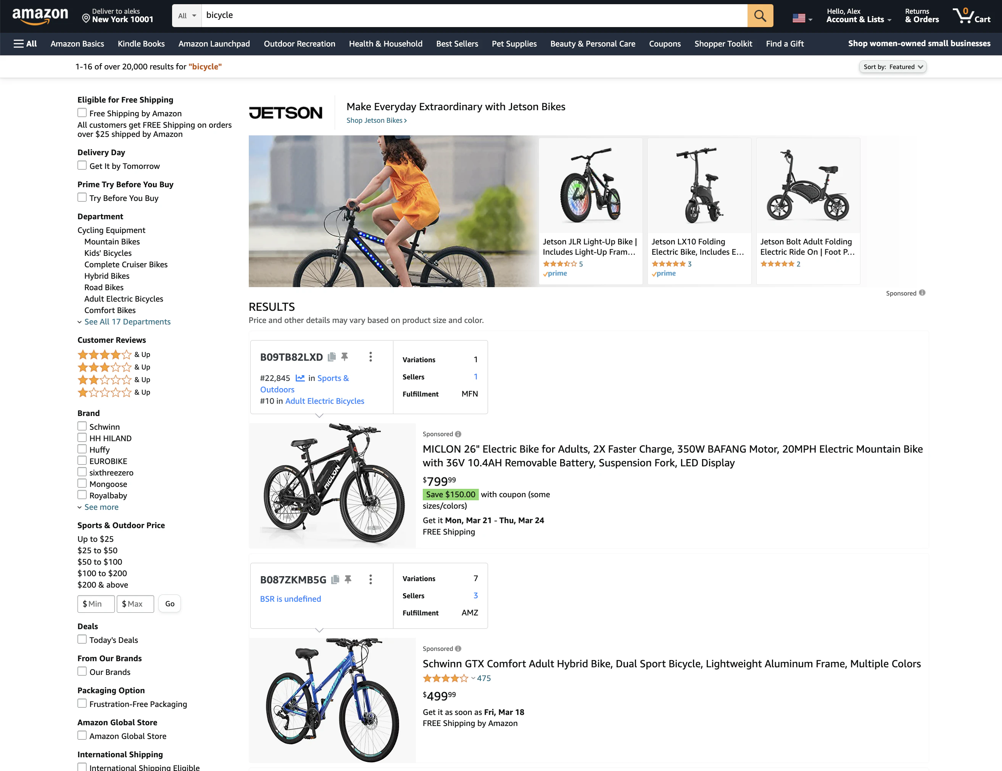Click Sponsored info icon on MICLON listing
Viewport: 1002px width, 771px height.
tap(458, 434)
